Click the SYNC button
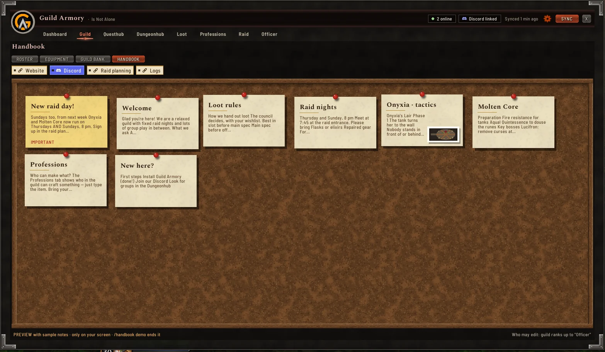The width and height of the screenshot is (605, 352). point(567,19)
